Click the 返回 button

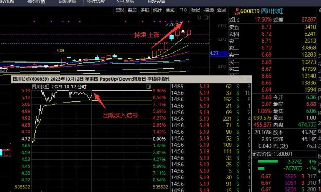click(x=221, y=10)
